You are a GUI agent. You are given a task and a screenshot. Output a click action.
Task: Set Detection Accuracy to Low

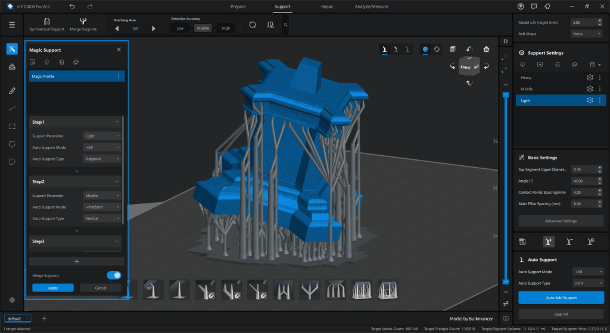[x=180, y=29]
